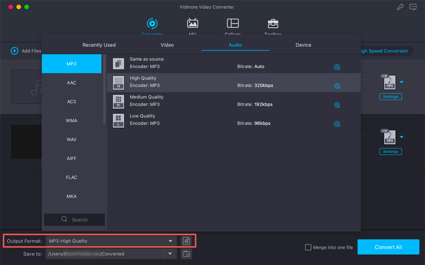Screen dimensions: 425x265
Task: Click the format Search field
Action: pos(74,219)
